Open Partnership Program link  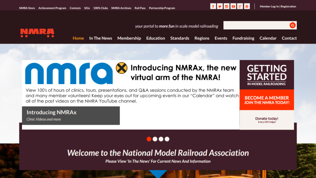(x=162, y=8)
